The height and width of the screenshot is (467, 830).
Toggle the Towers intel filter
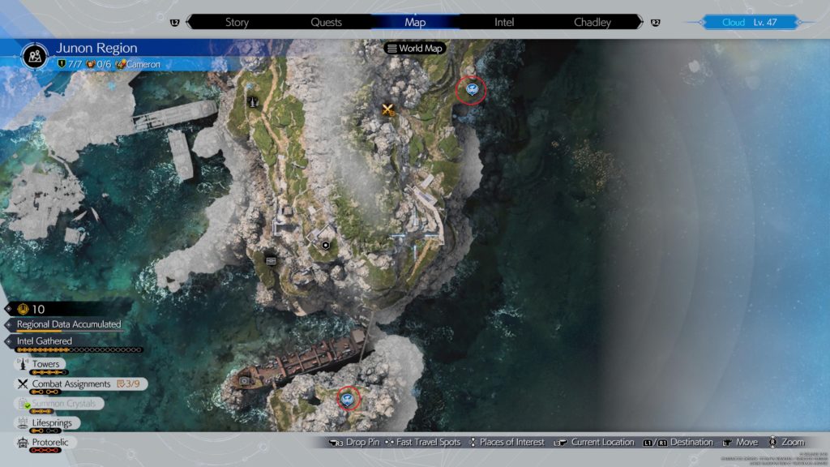tap(45, 365)
